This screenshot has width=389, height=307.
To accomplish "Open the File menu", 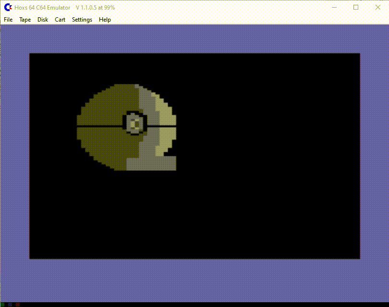I will 8,20.
